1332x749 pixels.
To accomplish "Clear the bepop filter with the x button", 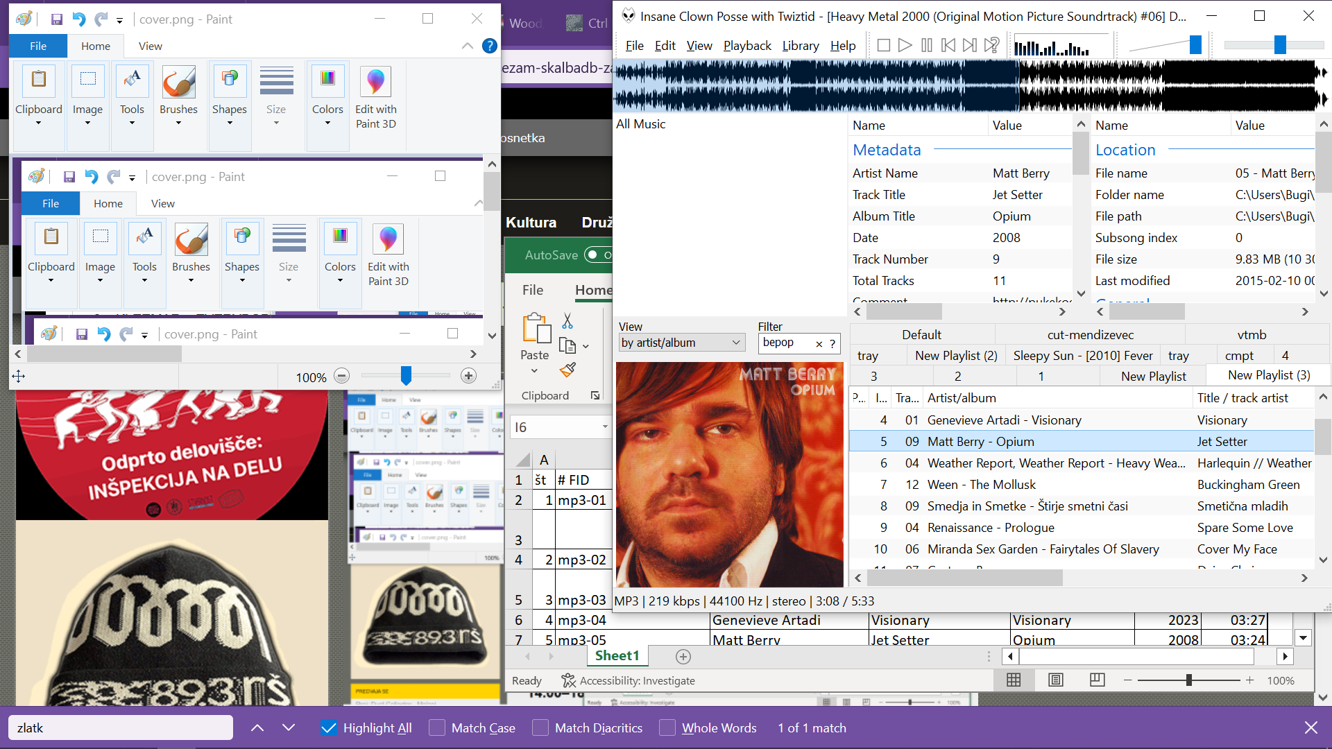I will (x=819, y=343).
